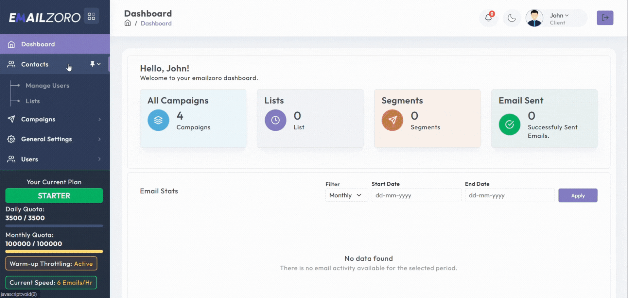This screenshot has height=298, width=628.
Task: Click the Start Date input field
Action: pos(416,195)
